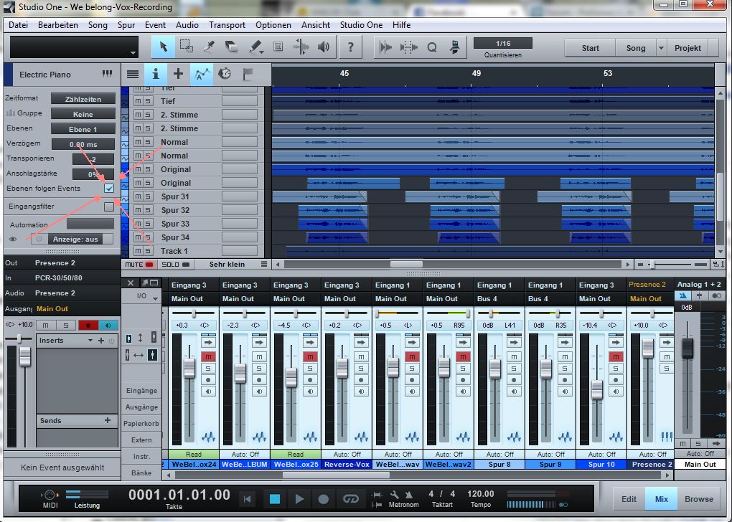Open the Song button dropdown arrow
The height and width of the screenshot is (522, 732).
(x=662, y=47)
